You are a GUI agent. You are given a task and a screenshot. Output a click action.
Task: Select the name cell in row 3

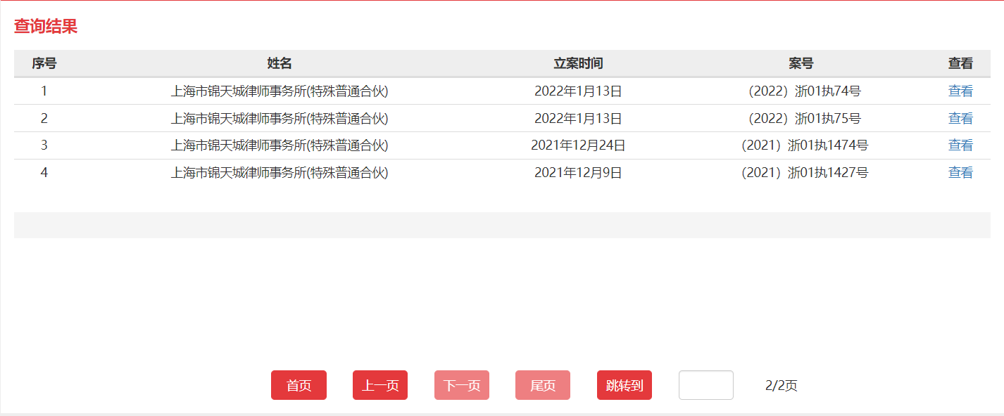tap(280, 145)
